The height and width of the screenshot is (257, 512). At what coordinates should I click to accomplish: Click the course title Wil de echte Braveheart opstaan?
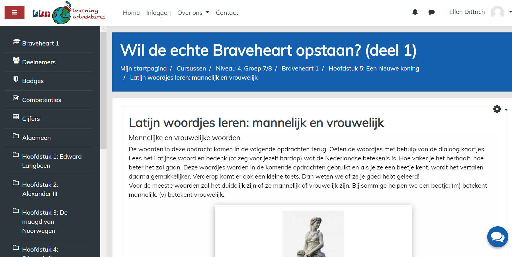[x=268, y=50]
